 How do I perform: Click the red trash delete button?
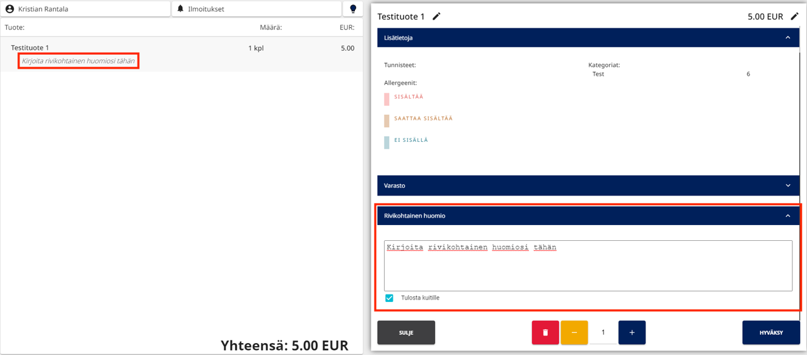(x=545, y=332)
